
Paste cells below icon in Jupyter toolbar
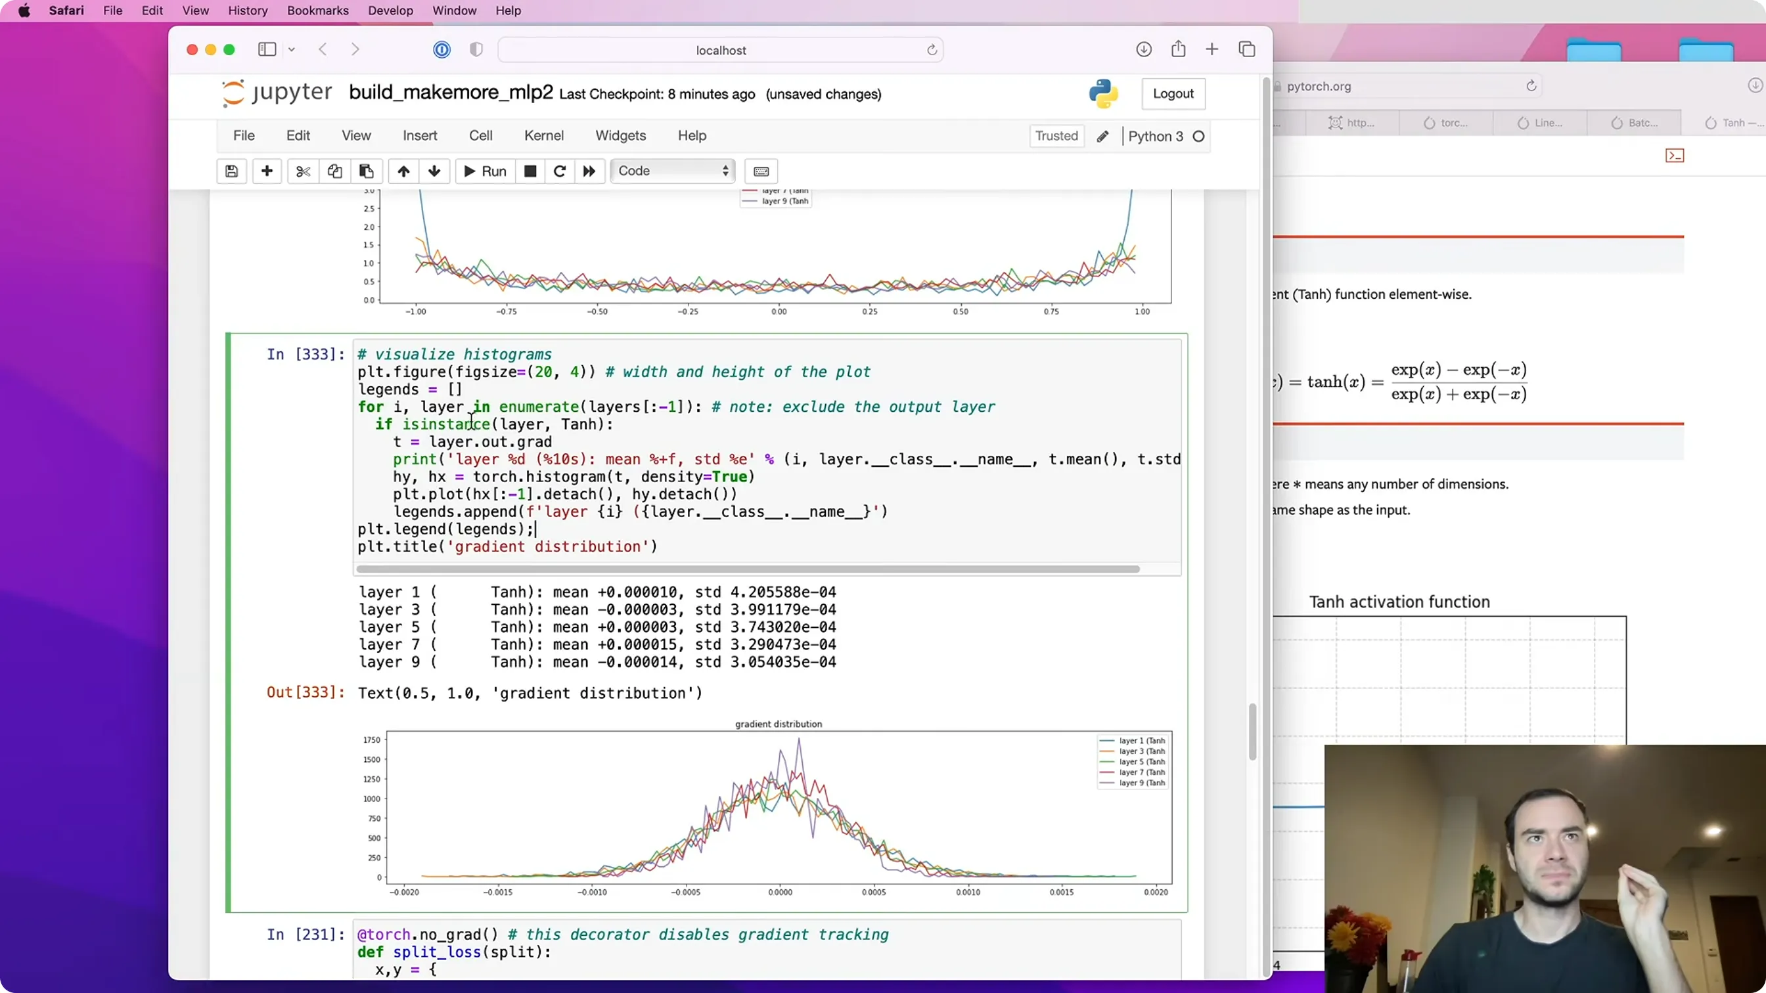point(366,171)
